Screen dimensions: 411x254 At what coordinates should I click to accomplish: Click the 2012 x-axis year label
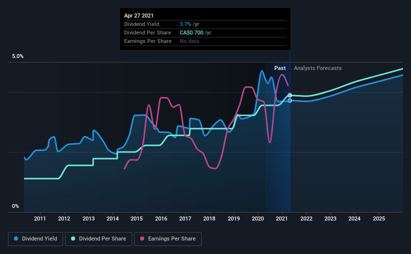(x=64, y=218)
